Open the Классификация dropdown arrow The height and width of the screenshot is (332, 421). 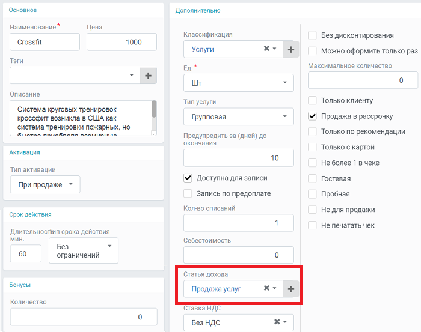(274, 49)
